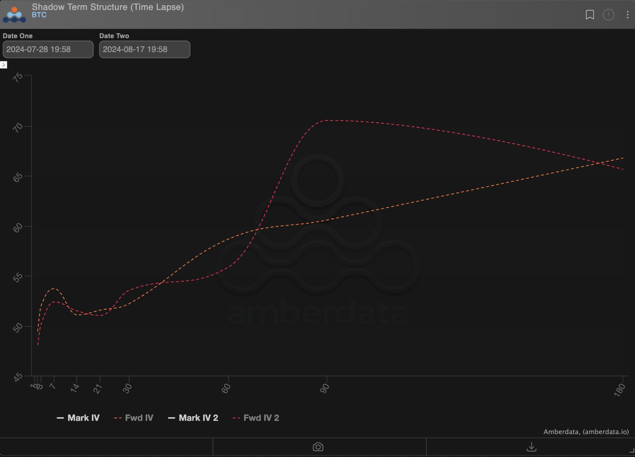635x457 pixels.
Task: Click the 70 y-axis tick label
Action: (x=18, y=127)
